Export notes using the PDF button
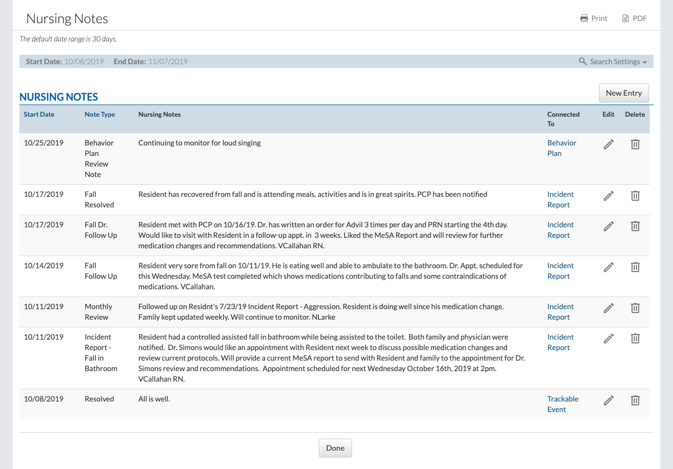This screenshot has height=469, width=673. [634, 18]
